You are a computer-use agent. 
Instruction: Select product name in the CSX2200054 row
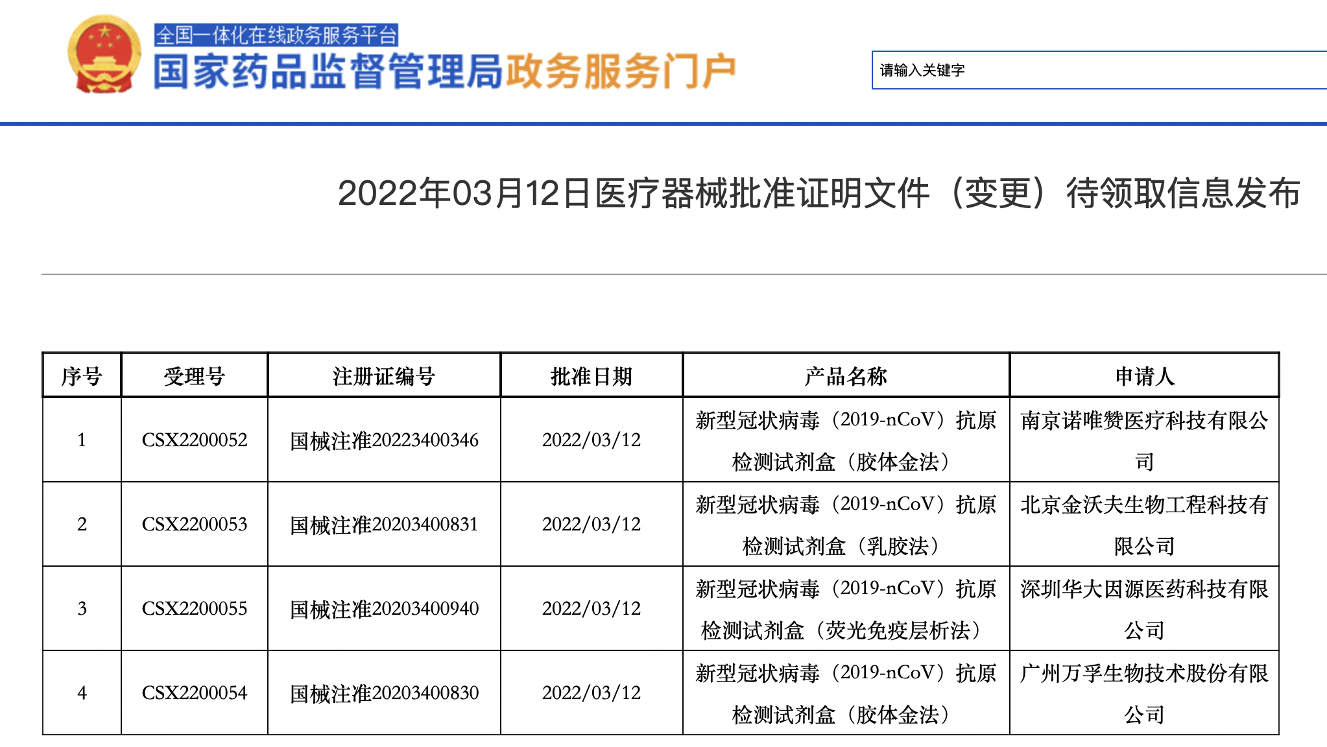(x=846, y=694)
